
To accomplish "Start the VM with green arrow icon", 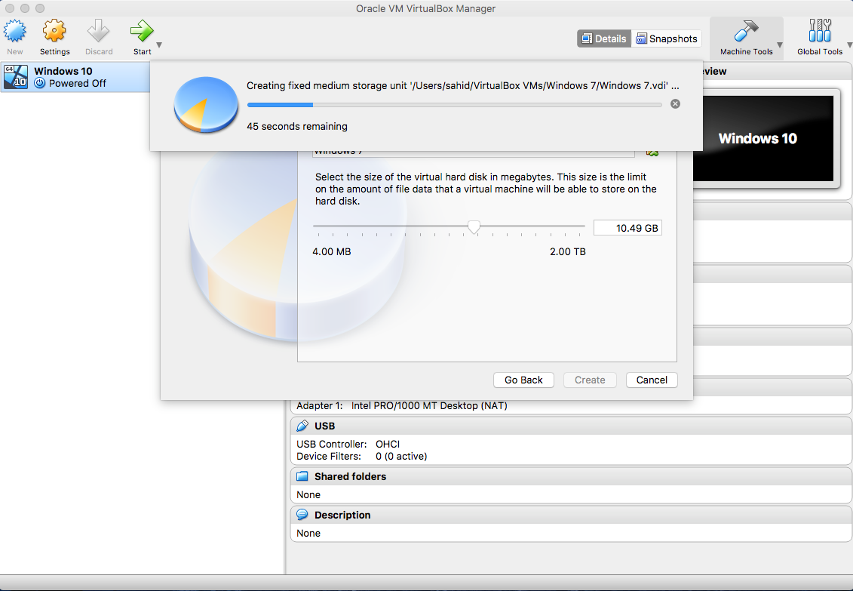I will [142, 31].
